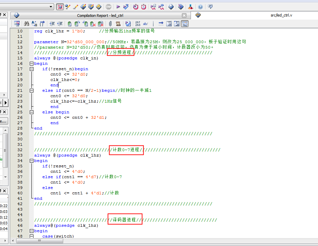Image resolution: width=318 pixels, height=246 pixels.
Task: Increase indent of selected code
Action: pos(52,24)
